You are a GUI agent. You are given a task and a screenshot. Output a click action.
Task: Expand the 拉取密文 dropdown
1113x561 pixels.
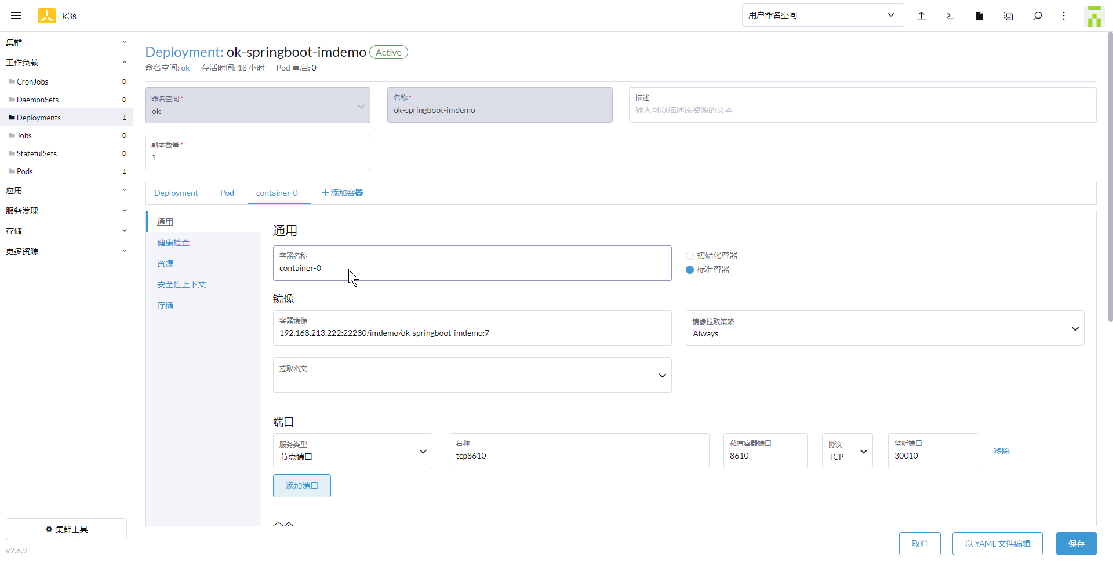[x=472, y=375]
